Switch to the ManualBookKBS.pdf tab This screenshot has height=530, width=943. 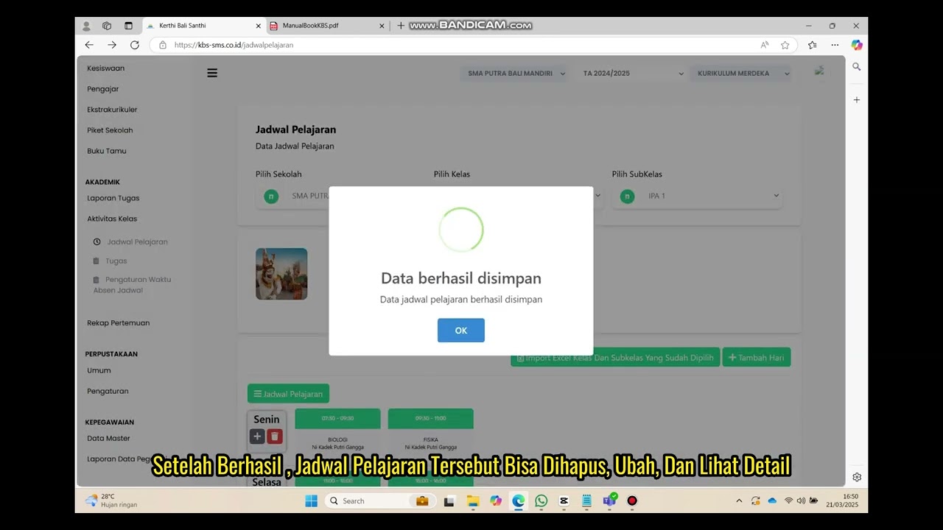pos(326,26)
